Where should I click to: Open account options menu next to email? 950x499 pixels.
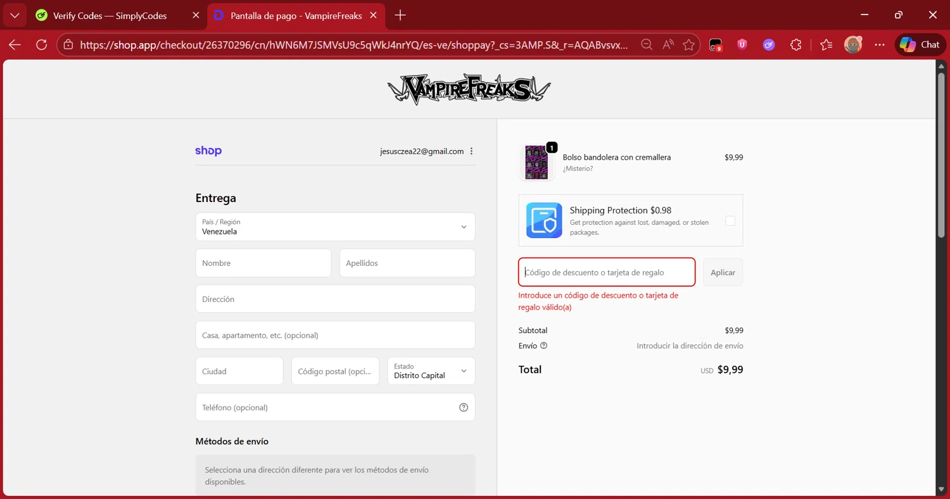(x=472, y=151)
